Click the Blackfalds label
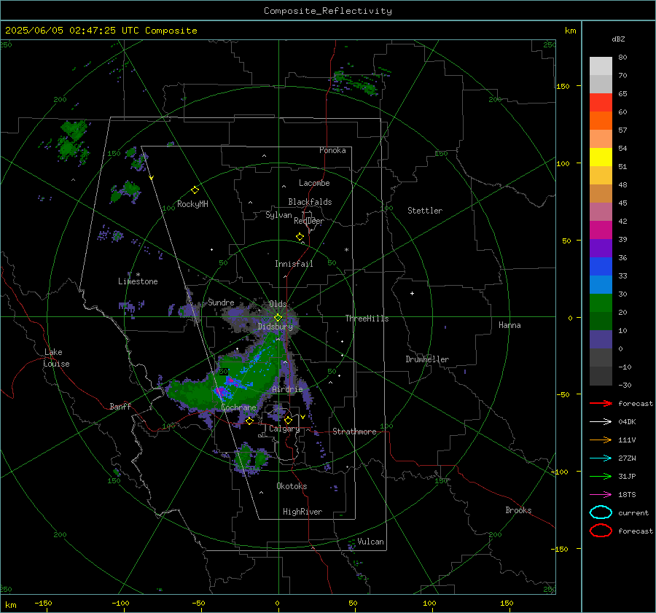656x613 pixels. click(x=310, y=202)
